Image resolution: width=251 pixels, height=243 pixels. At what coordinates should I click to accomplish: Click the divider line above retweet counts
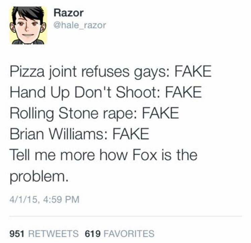pos(126,216)
